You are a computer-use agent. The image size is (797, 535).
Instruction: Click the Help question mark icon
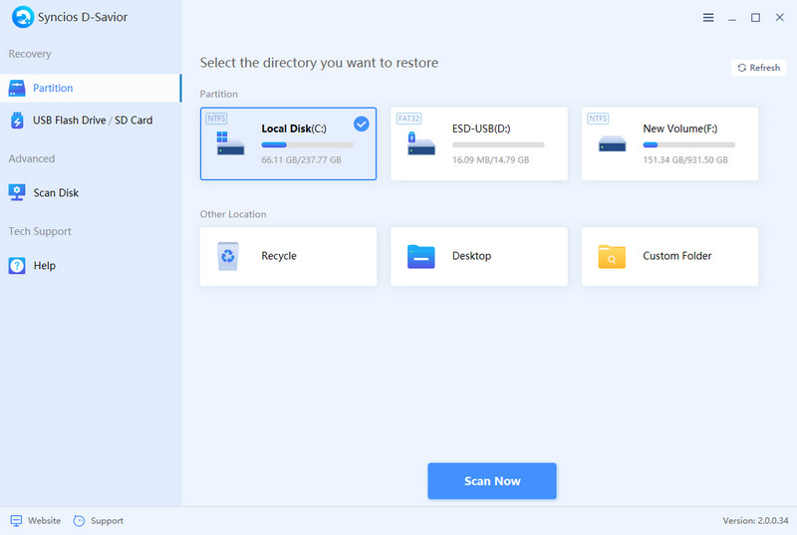(x=17, y=266)
